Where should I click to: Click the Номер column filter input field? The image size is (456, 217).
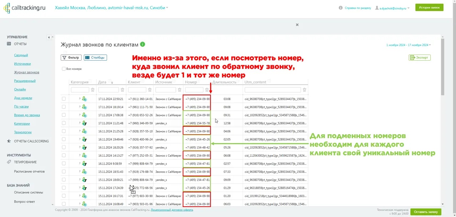pyautogui.click(x=194, y=90)
